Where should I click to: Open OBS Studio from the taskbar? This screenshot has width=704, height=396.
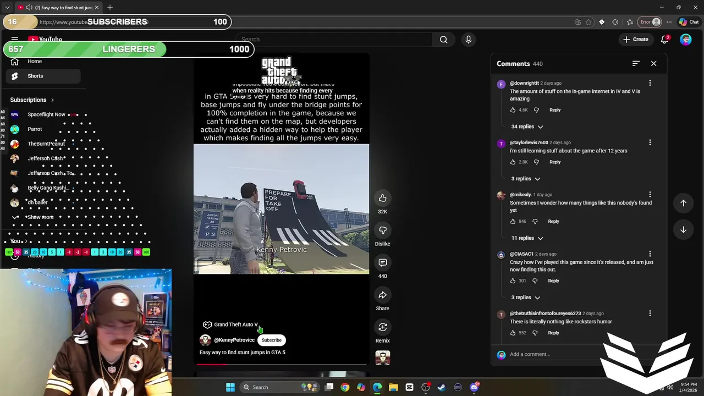426,387
